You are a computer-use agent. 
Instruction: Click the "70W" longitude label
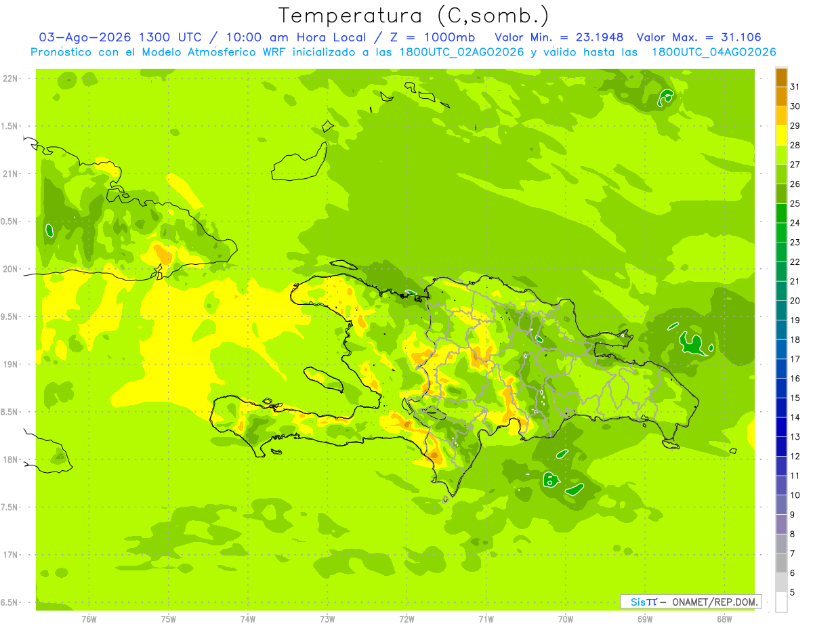[x=566, y=619]
